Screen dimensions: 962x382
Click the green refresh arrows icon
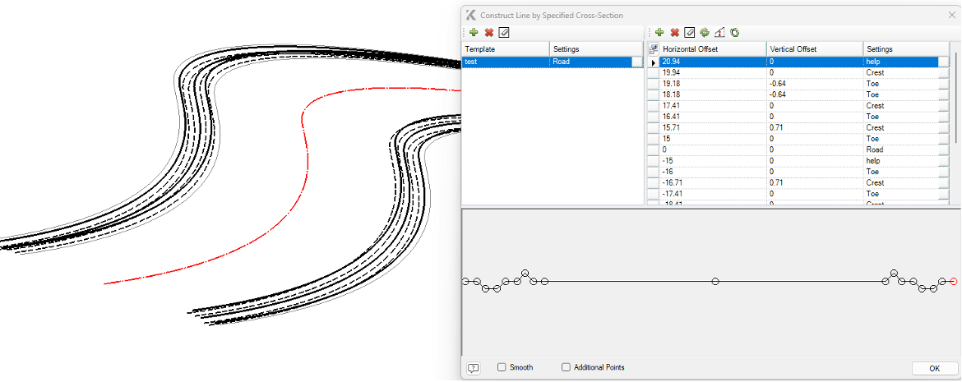pyautogui.click(x=705, y=32)
